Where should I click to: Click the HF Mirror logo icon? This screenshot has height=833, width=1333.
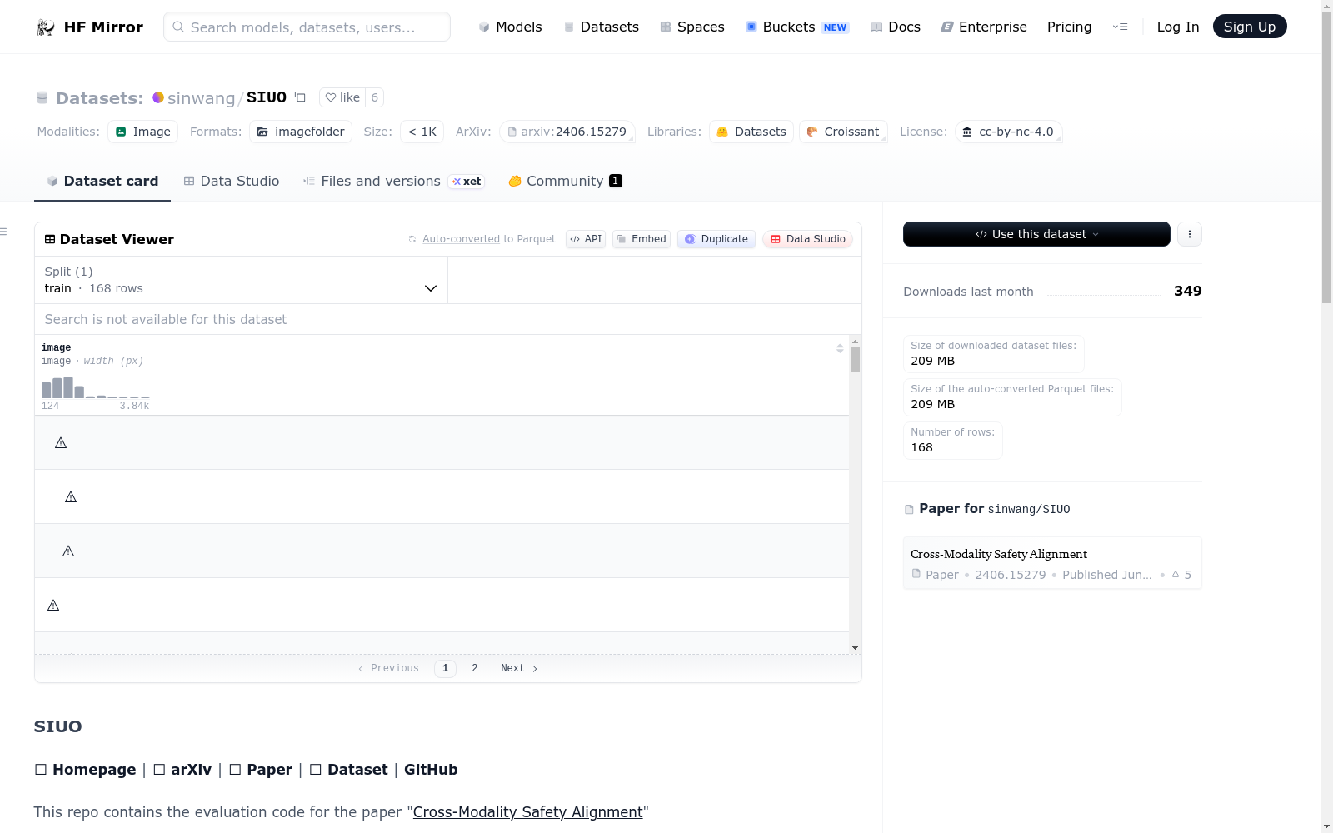46,27
